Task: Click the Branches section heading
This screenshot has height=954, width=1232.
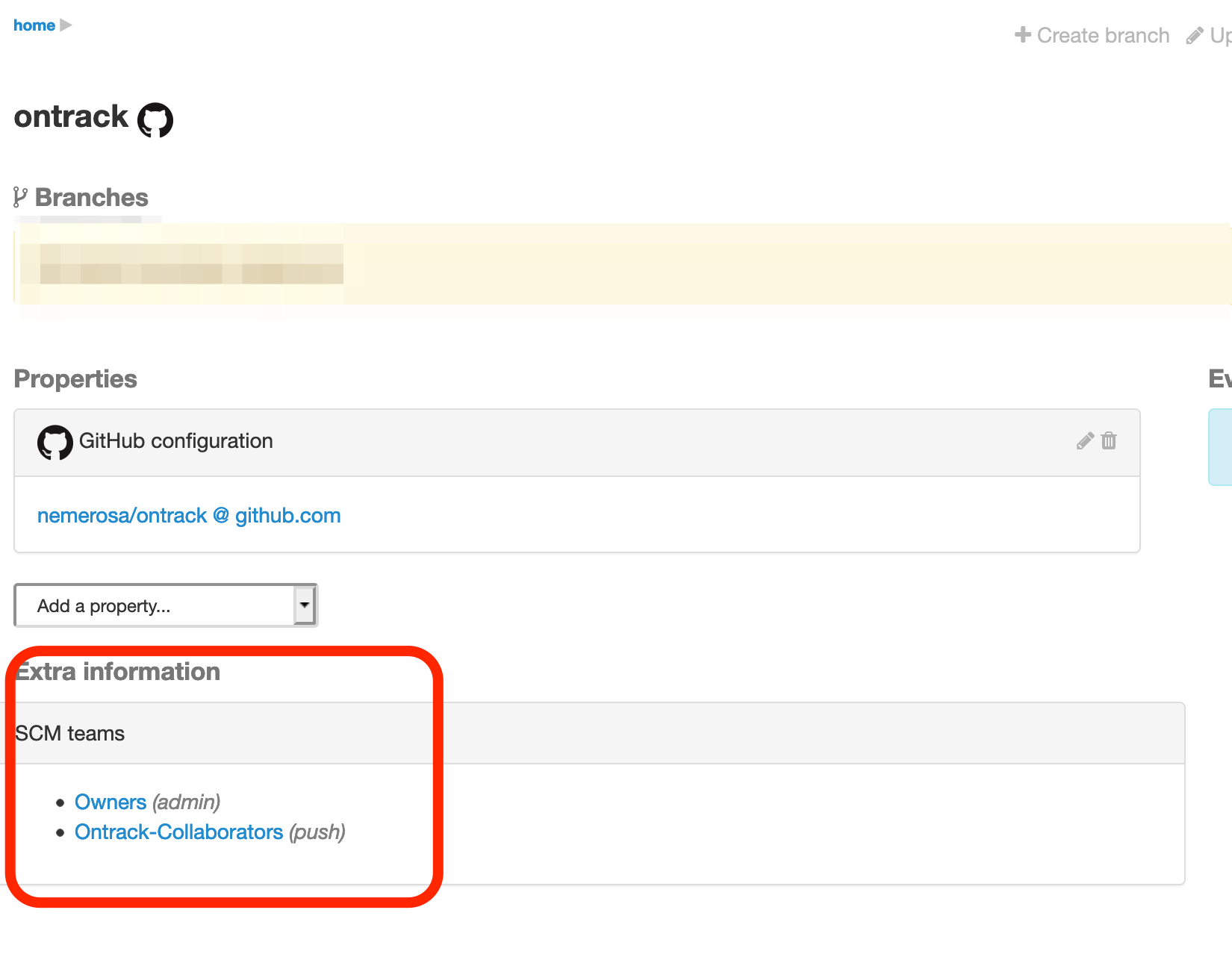Action: [91, 198]
